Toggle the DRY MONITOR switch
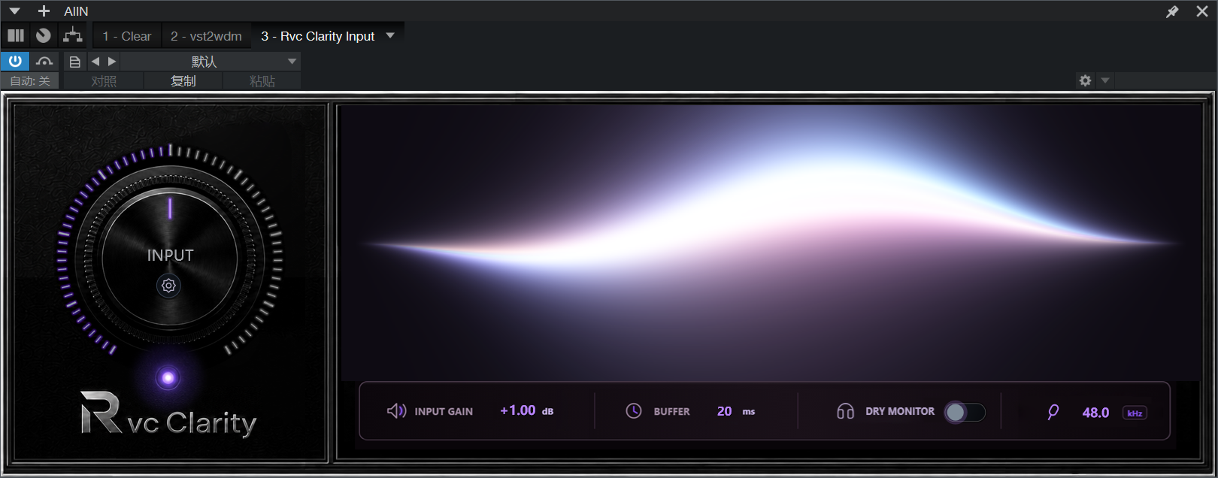The width and height of the screenshot is (1218, 478). point(965,412)
